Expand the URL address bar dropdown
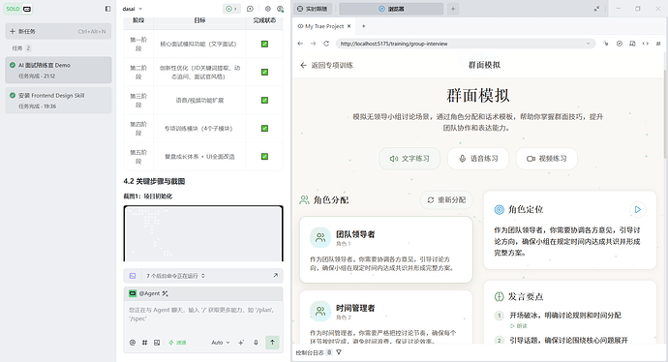 point(589,44)
